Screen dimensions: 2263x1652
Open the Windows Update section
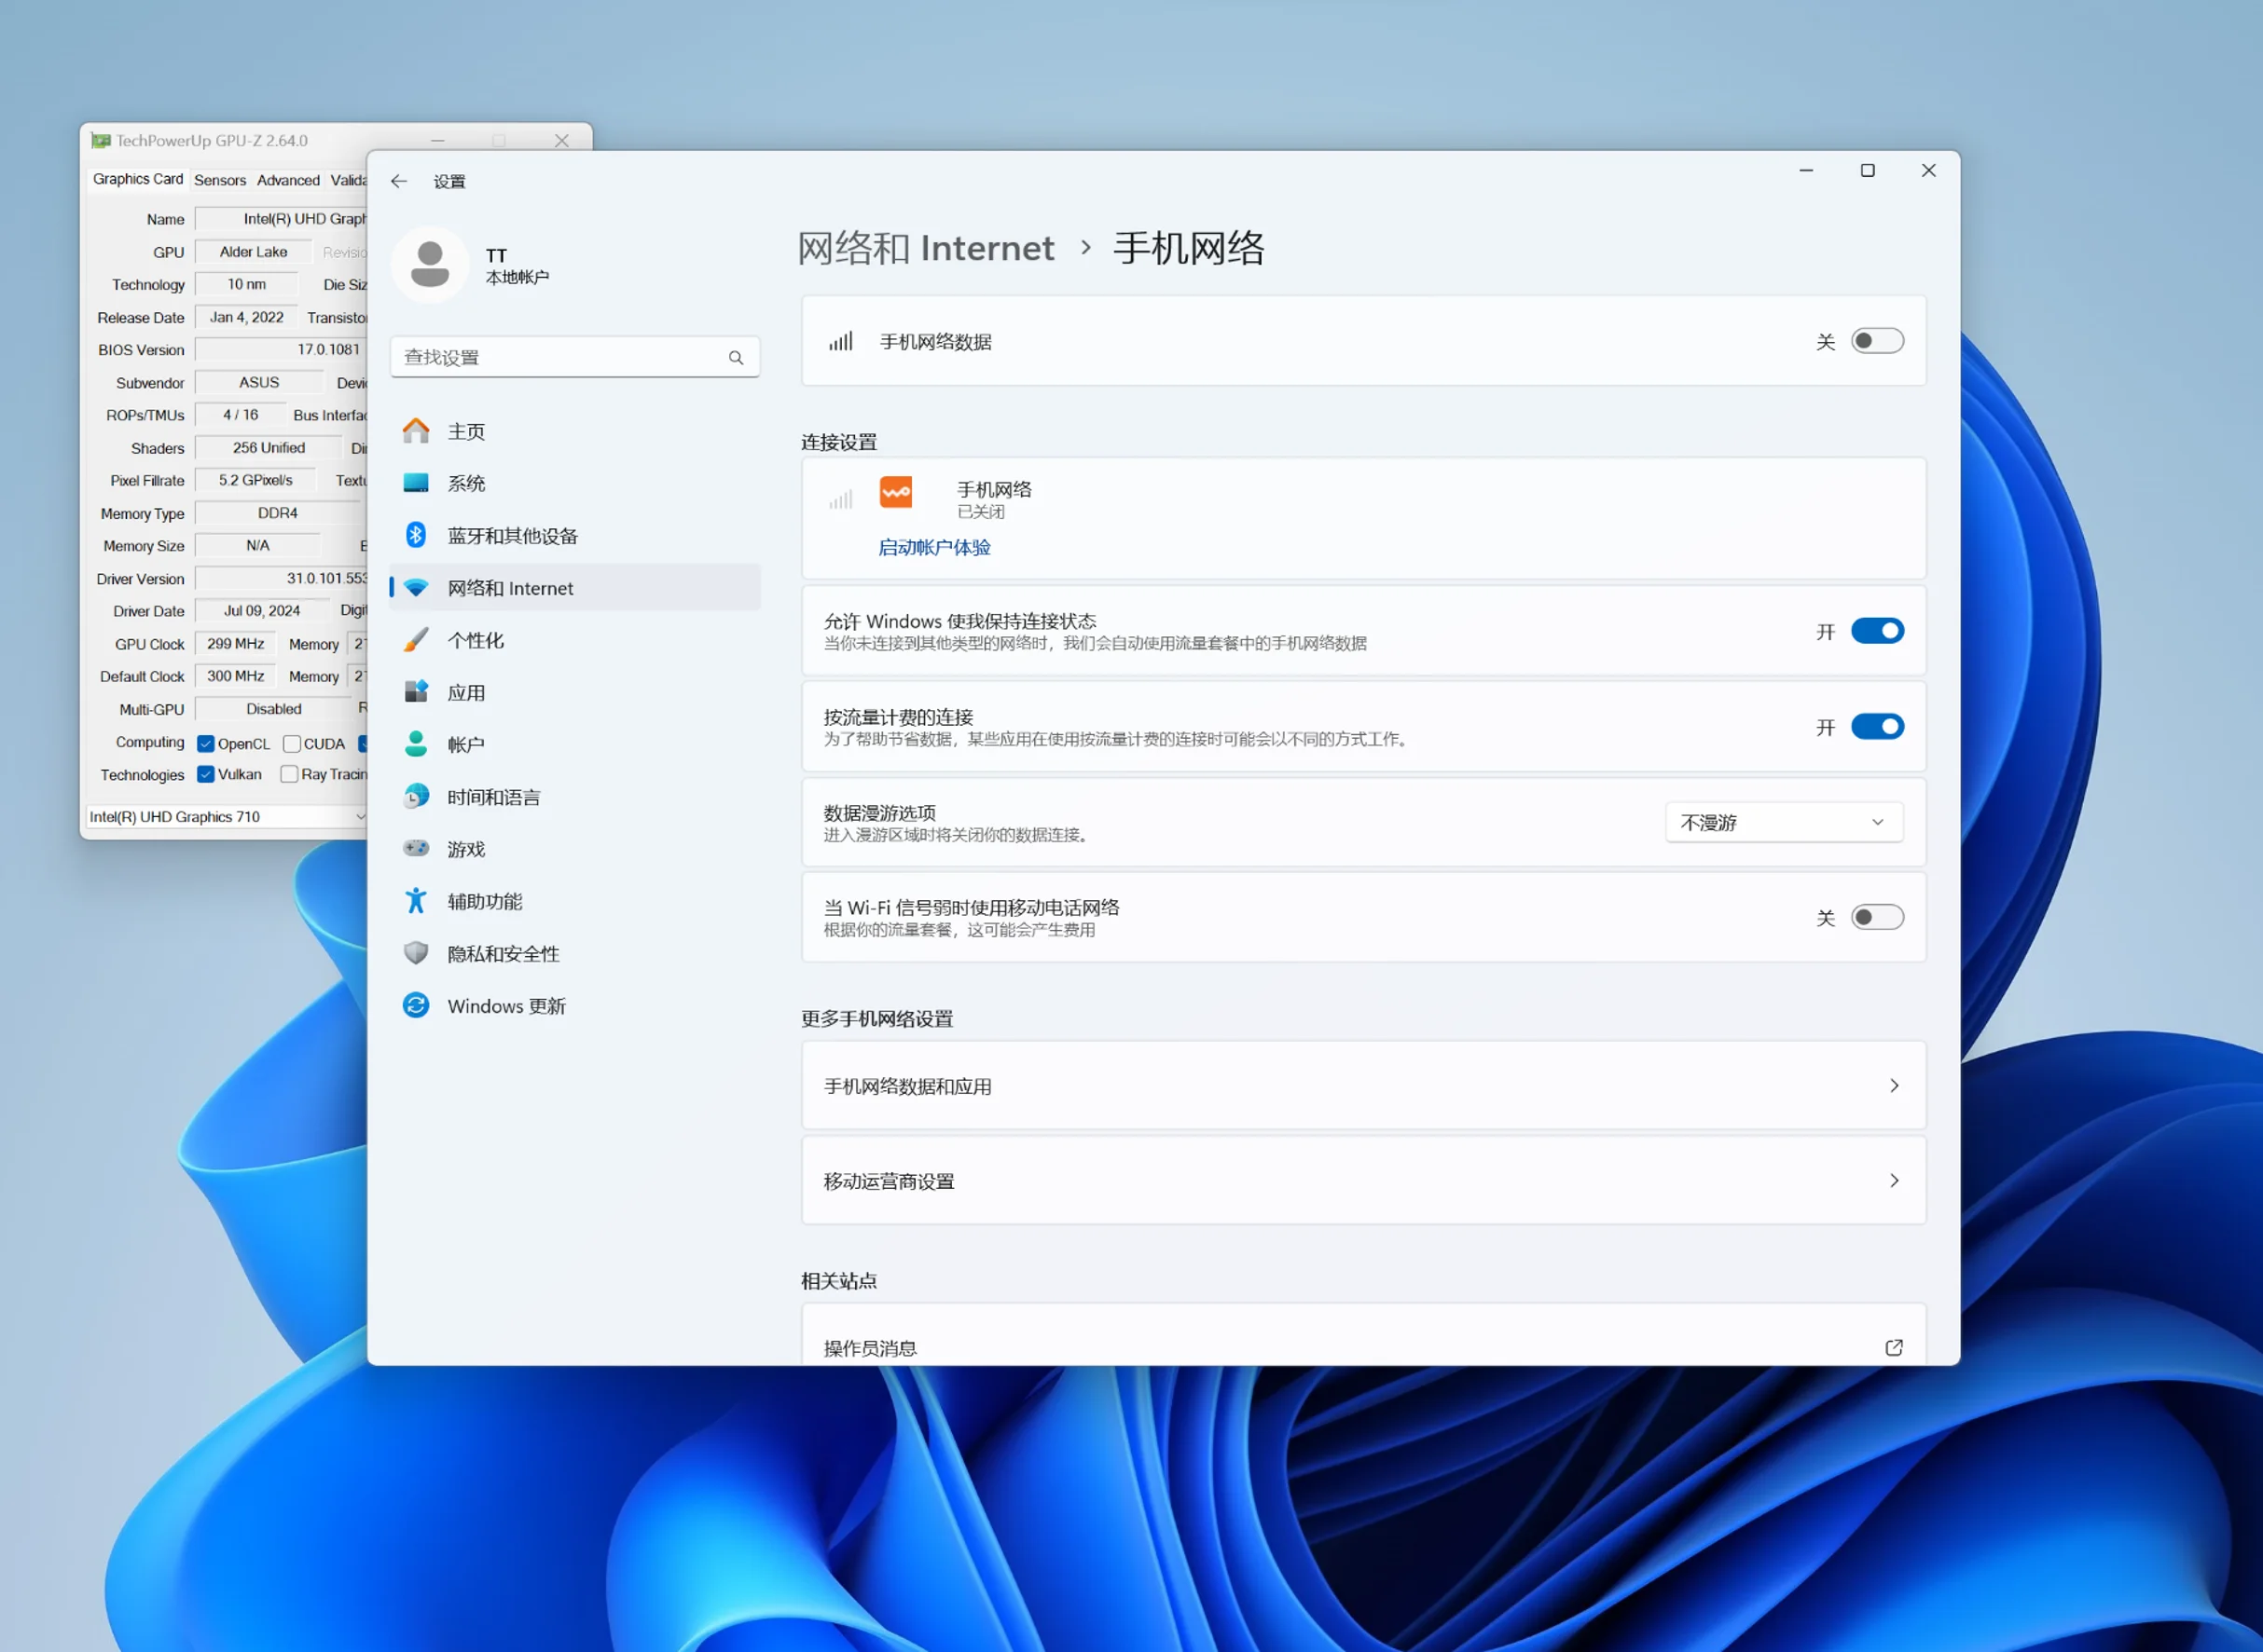505,1006
